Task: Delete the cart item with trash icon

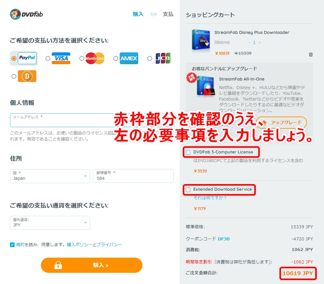Action: pyautogui.click(x=311, y=54)
